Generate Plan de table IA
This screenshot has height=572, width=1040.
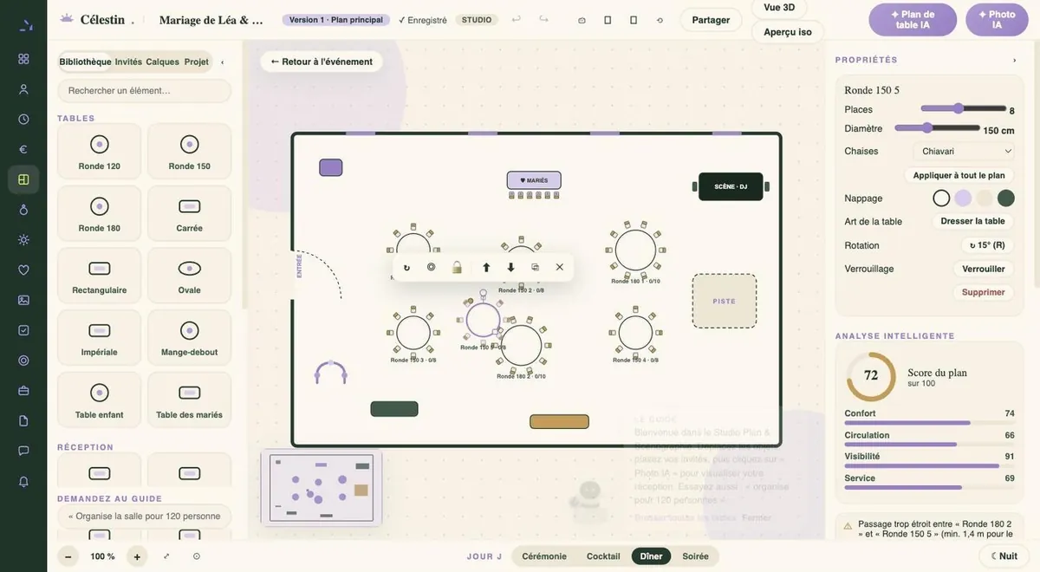[913, 20]
